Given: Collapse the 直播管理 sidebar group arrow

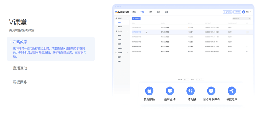Looking at the screenshot, I should click(x=127, y=18).
